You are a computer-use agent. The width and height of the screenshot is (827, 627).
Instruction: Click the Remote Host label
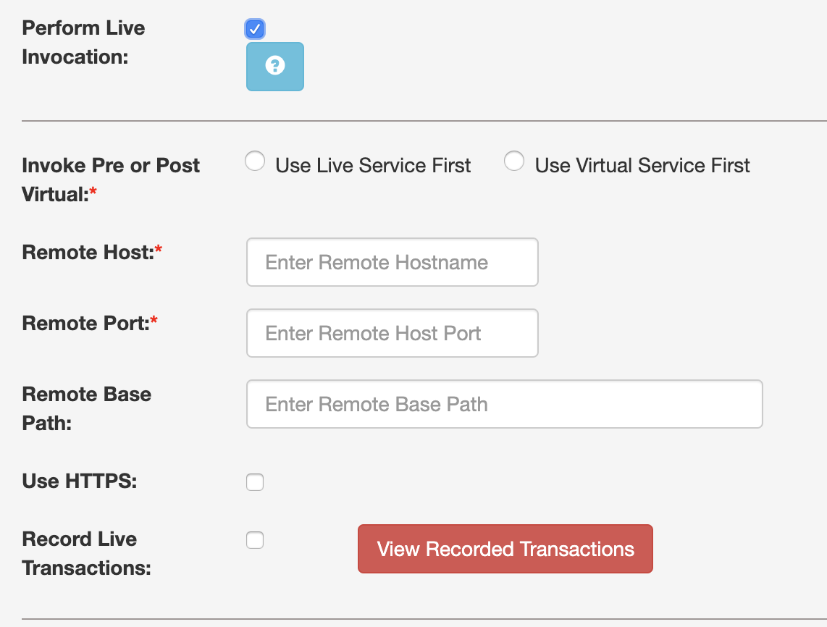point(92,252)
